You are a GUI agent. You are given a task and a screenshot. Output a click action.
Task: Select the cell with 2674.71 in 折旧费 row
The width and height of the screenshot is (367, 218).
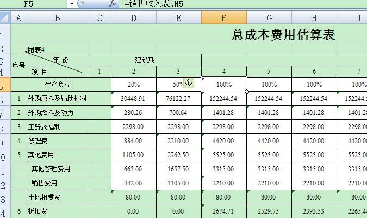coord(223,211)
